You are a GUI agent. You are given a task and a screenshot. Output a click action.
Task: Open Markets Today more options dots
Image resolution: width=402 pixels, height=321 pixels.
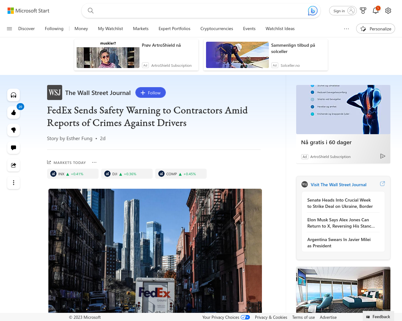click(94, 162)
